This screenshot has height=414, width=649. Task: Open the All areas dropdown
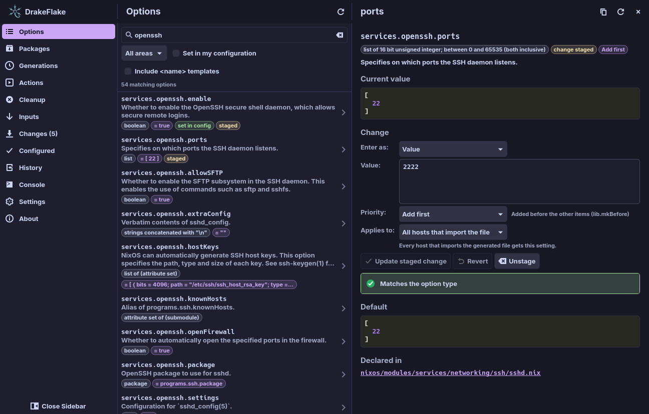point(144,53)
